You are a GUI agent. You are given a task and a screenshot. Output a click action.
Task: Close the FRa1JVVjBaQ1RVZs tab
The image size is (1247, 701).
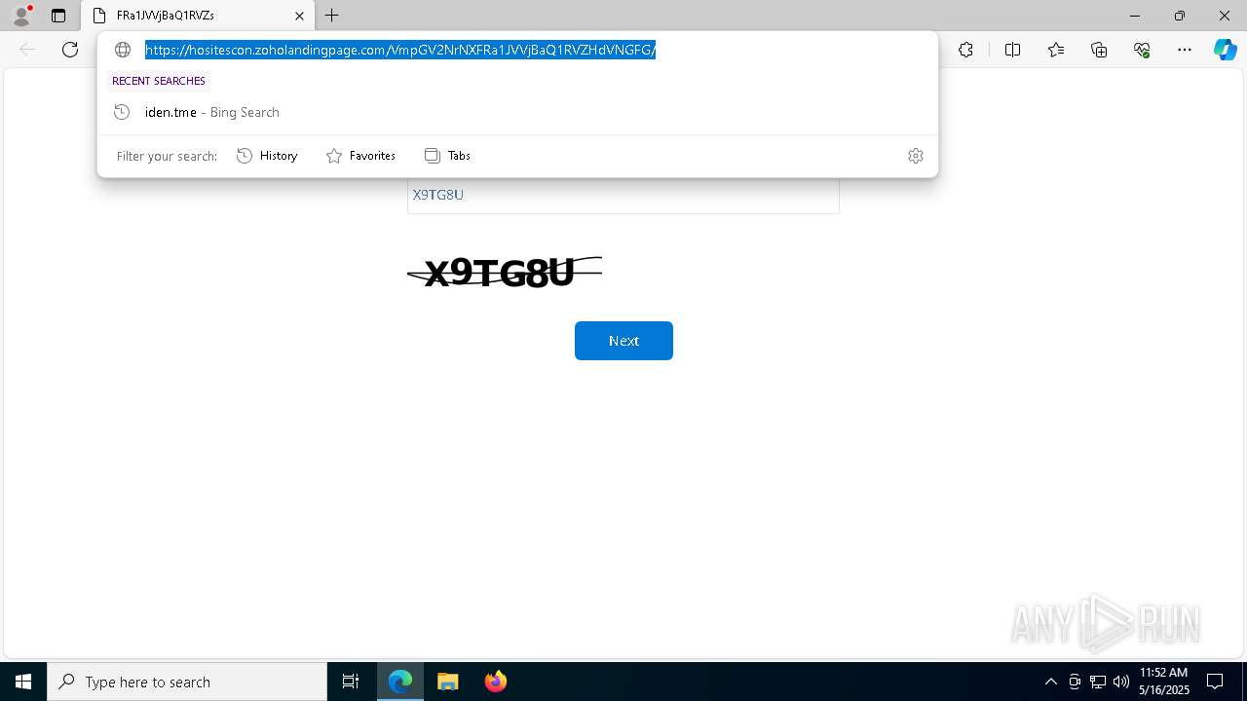point(299,16)
